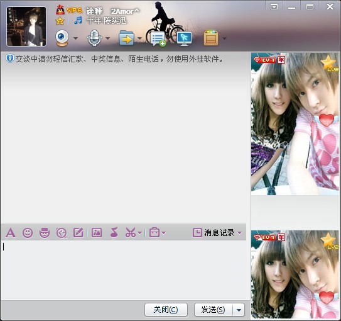Click the 关闭(C) close button

pyautogui.click(x=166, y=310)
